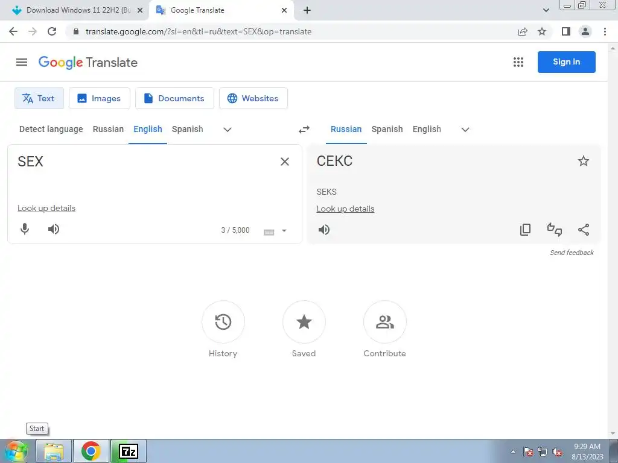
Task: Open 7-Zip from the taskbar
Action: click(129, 451)
